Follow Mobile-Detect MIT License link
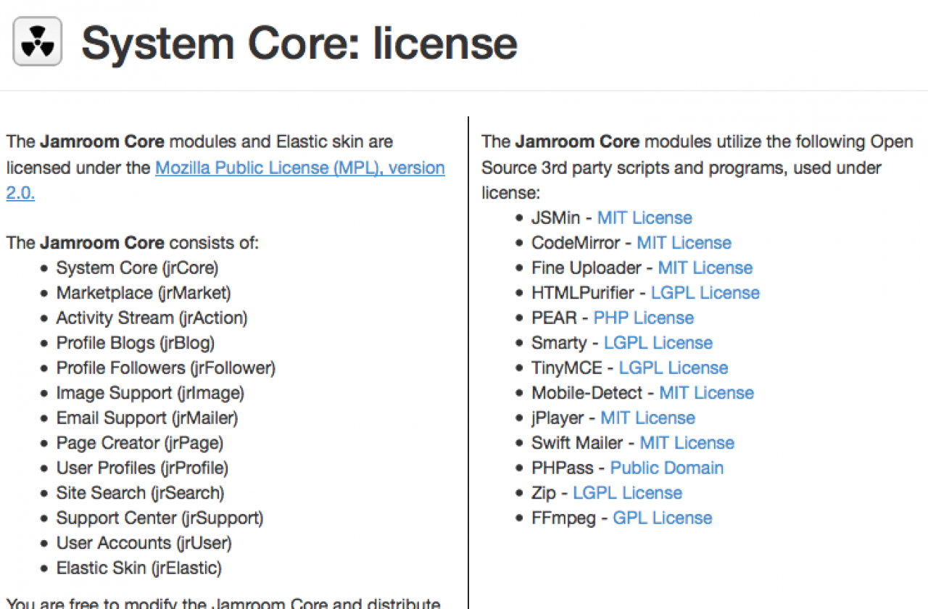 pyautogui.click(x=706, y=393)
